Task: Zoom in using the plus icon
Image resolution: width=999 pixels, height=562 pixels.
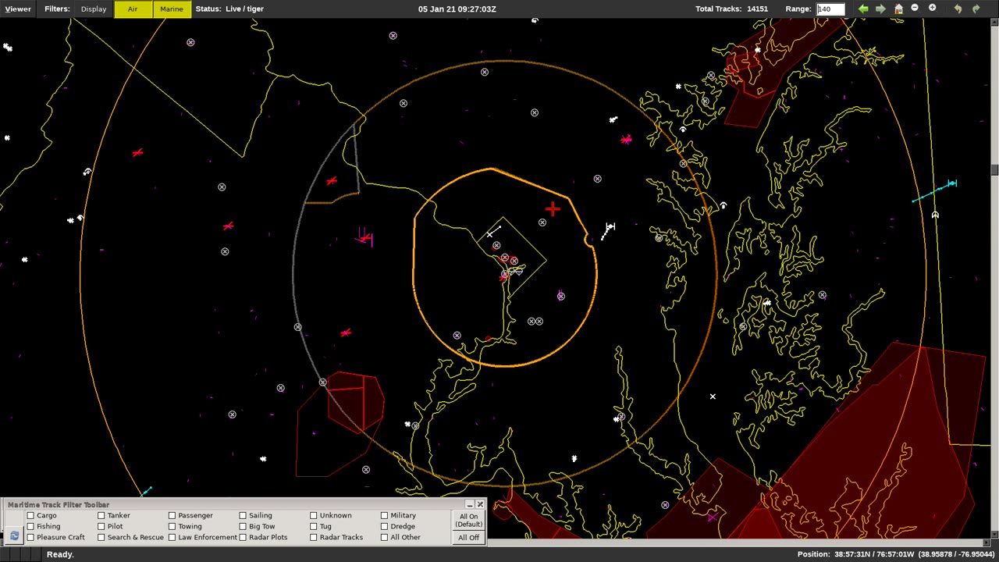Action: coord(932,9)
